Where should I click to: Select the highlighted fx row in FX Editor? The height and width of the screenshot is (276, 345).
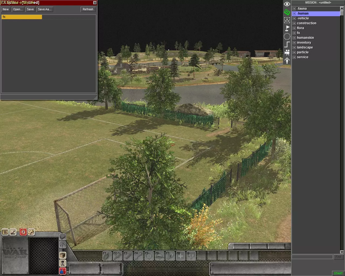(22, 17)
